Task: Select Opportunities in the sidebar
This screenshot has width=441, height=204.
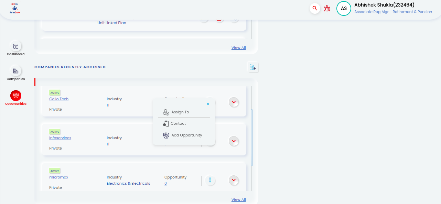Action: pyautogui.click(x=16, y=98)
